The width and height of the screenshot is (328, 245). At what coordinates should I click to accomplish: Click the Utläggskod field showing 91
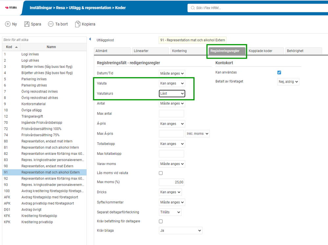(x=192, y=40)
